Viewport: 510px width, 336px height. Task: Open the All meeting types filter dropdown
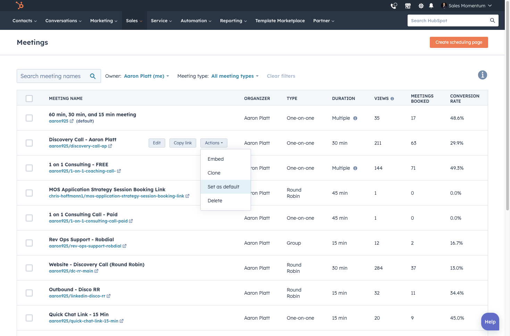tap(235, 76)
